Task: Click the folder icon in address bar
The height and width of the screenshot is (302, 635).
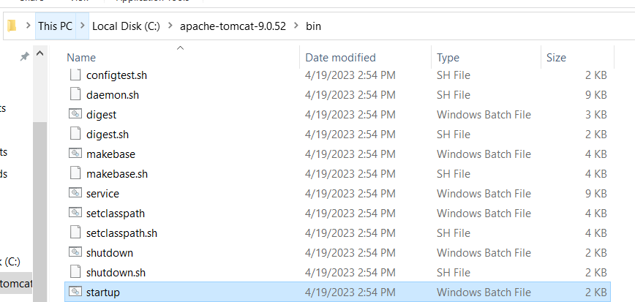Action: pos(12,26)
